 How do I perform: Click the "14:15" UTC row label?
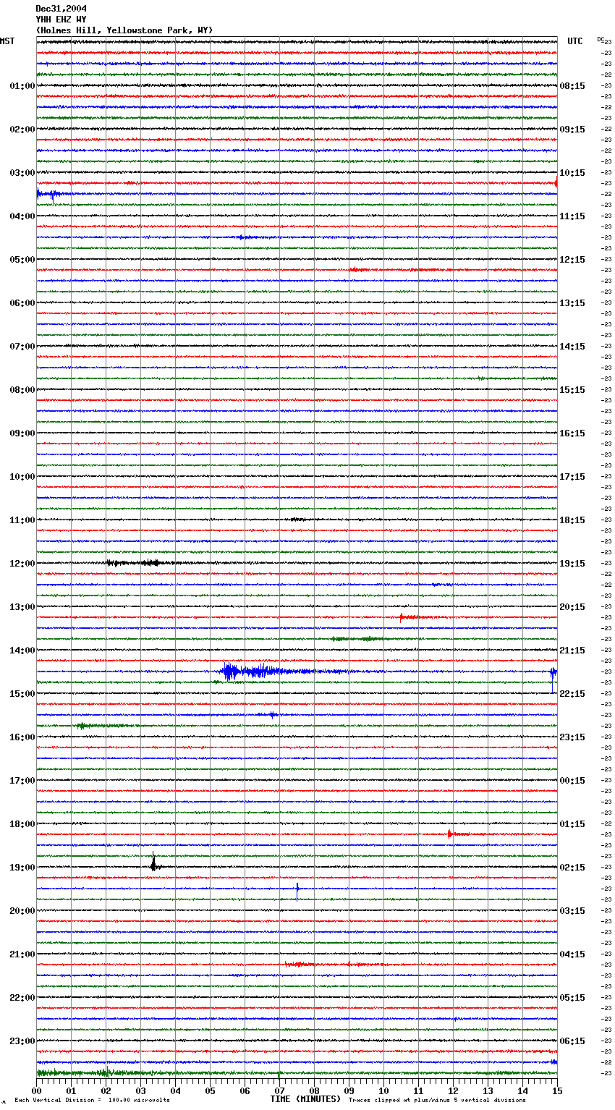[572, 347]
